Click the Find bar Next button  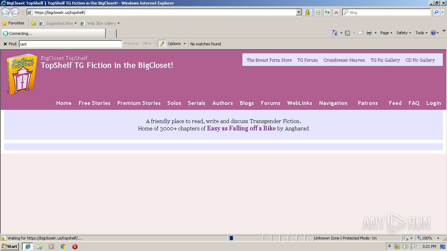point(147,44)
